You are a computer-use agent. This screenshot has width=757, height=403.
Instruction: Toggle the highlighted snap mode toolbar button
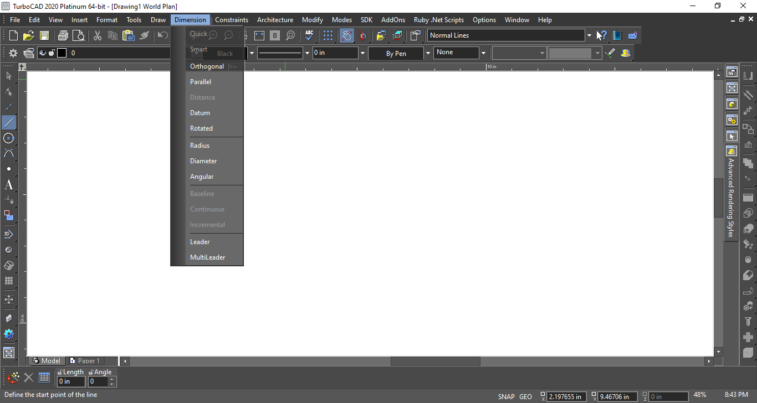346,35
